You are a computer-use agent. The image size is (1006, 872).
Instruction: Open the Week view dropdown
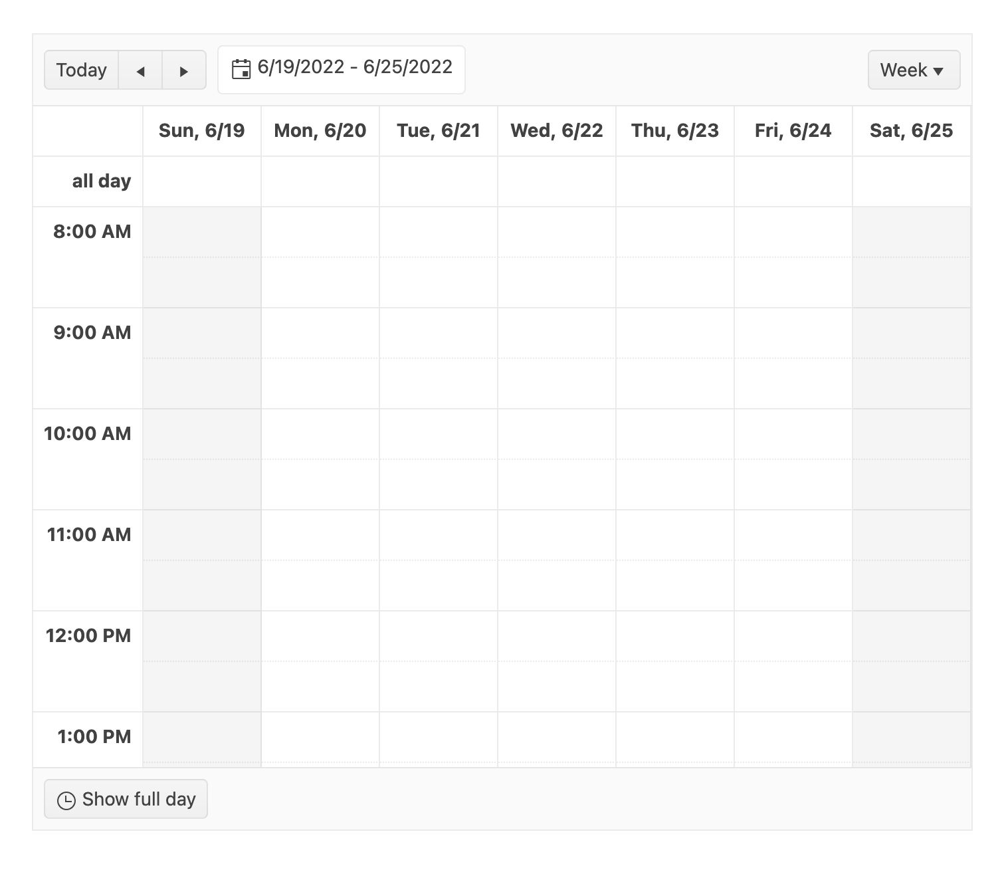(914, 70)
